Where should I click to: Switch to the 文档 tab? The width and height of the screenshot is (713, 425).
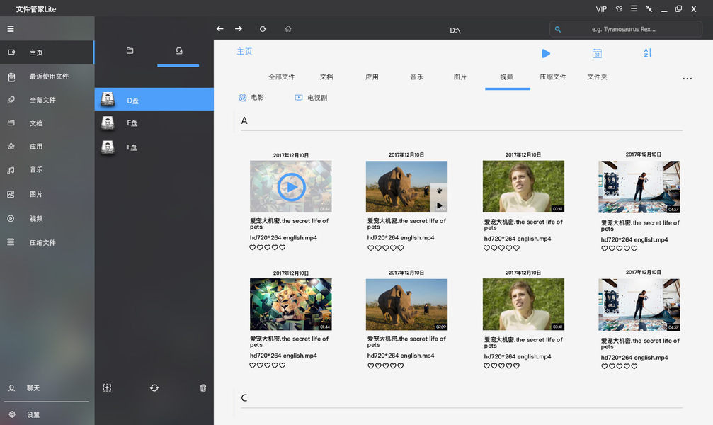tap(326, 77)
